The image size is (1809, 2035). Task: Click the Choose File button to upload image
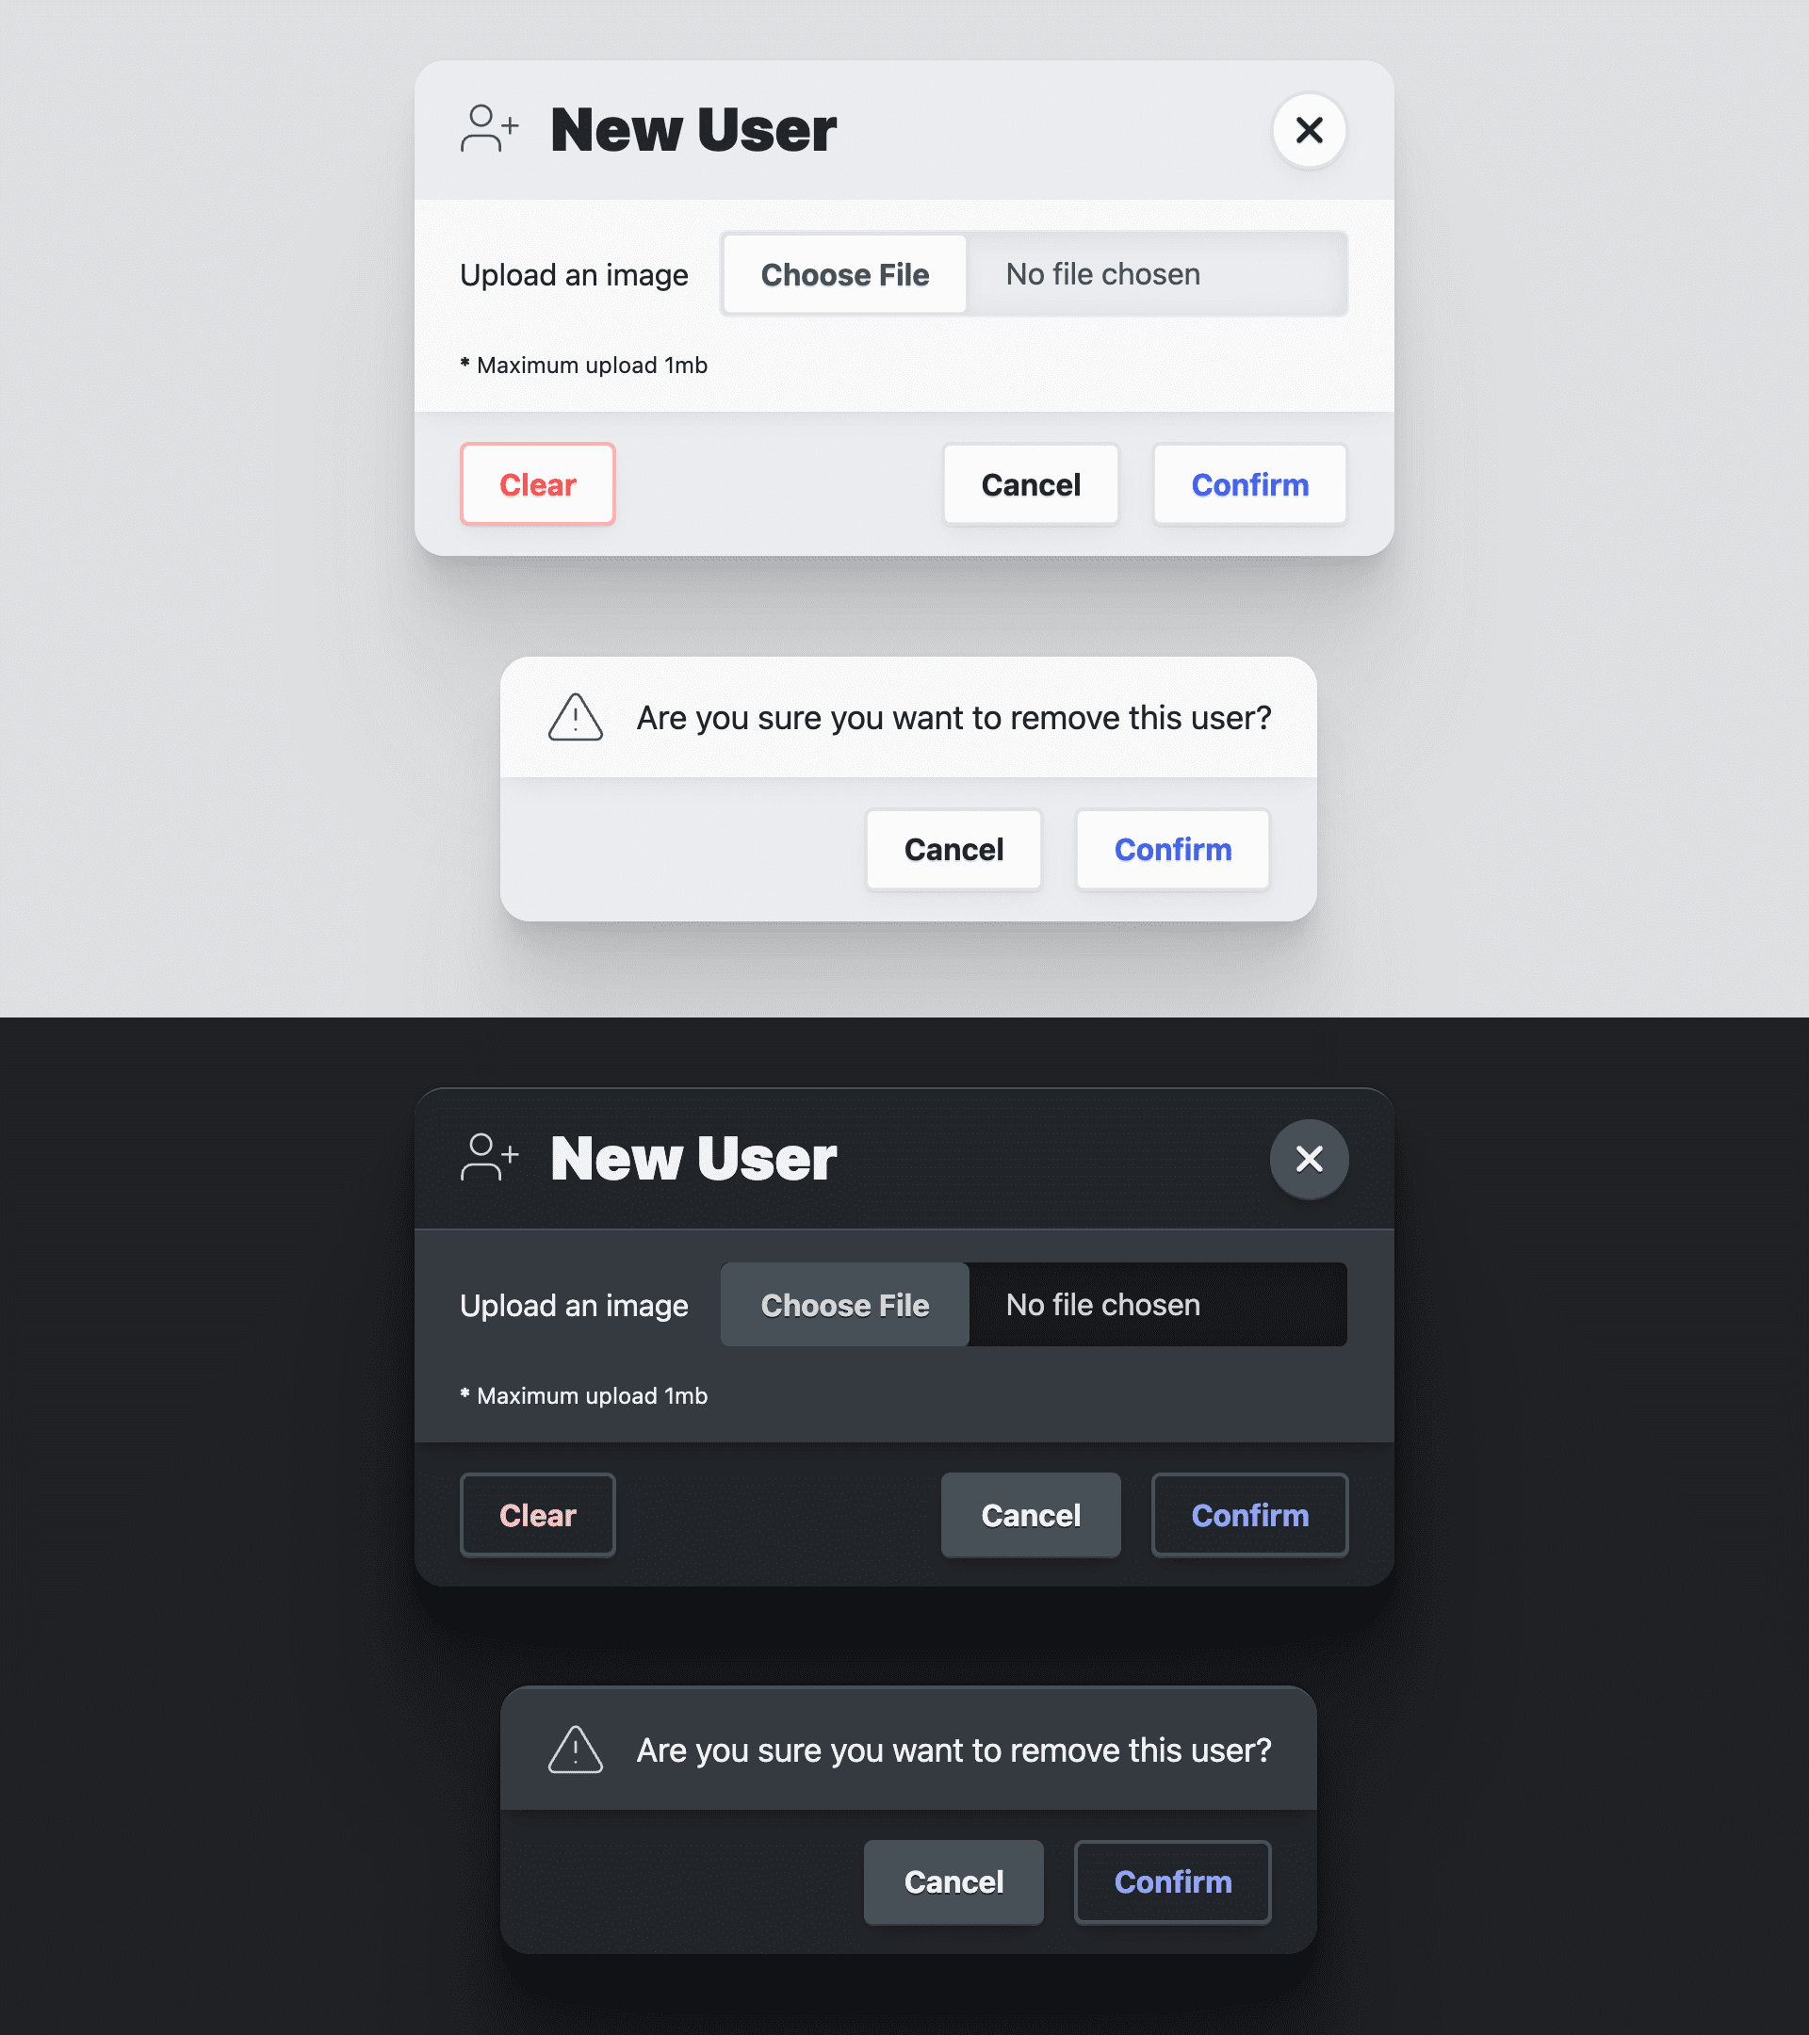845,274
